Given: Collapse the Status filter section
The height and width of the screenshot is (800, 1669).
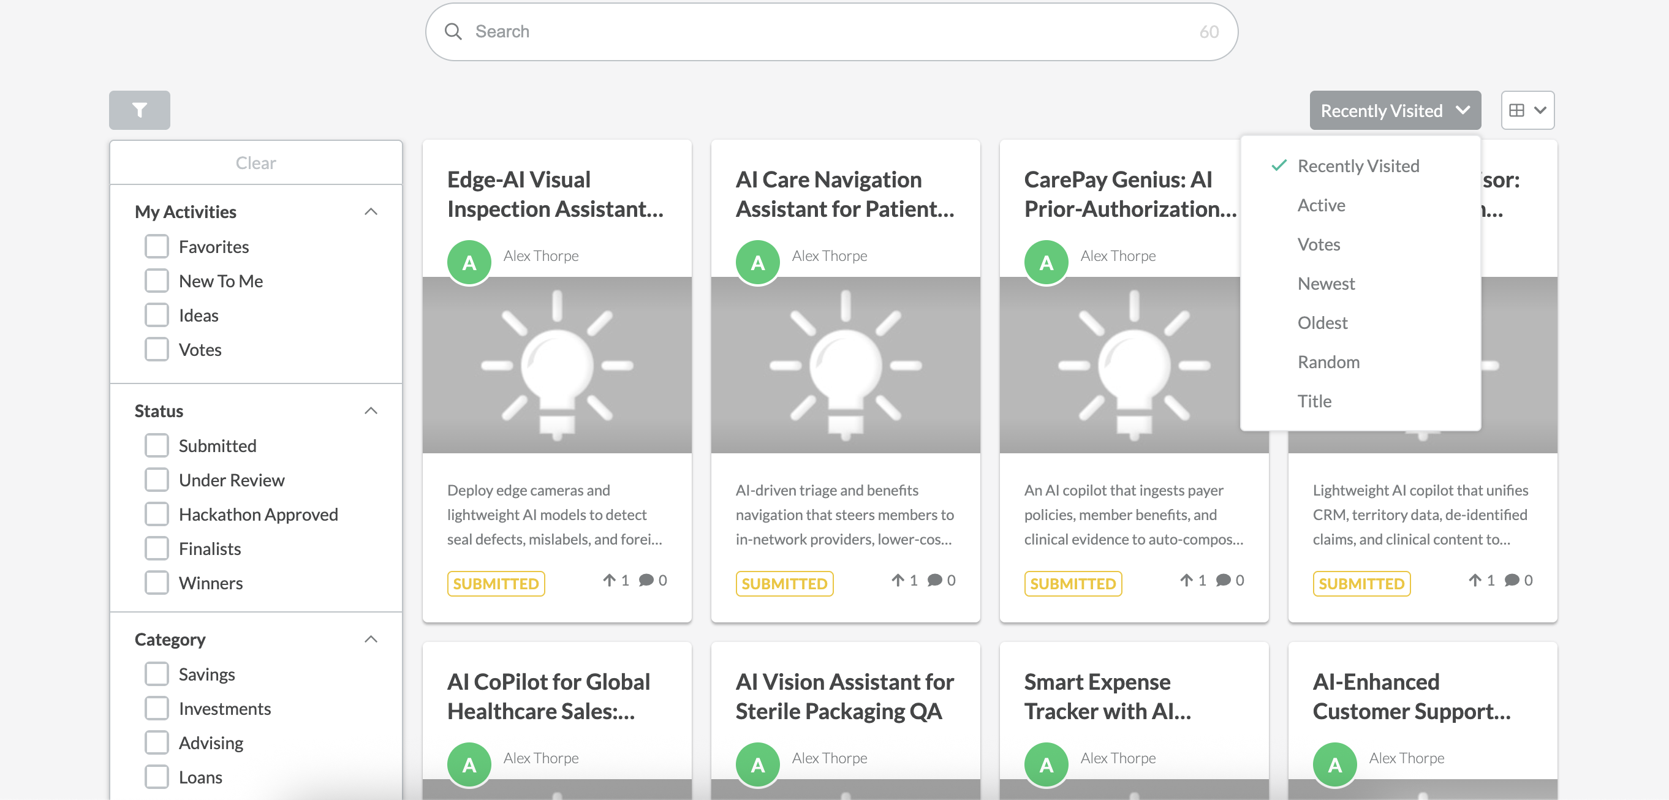Looking at the screenshot, I should (x=371, y=410).
